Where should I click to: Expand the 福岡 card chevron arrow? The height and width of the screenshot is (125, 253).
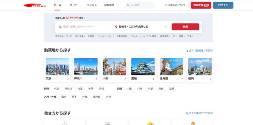(210, 79)
